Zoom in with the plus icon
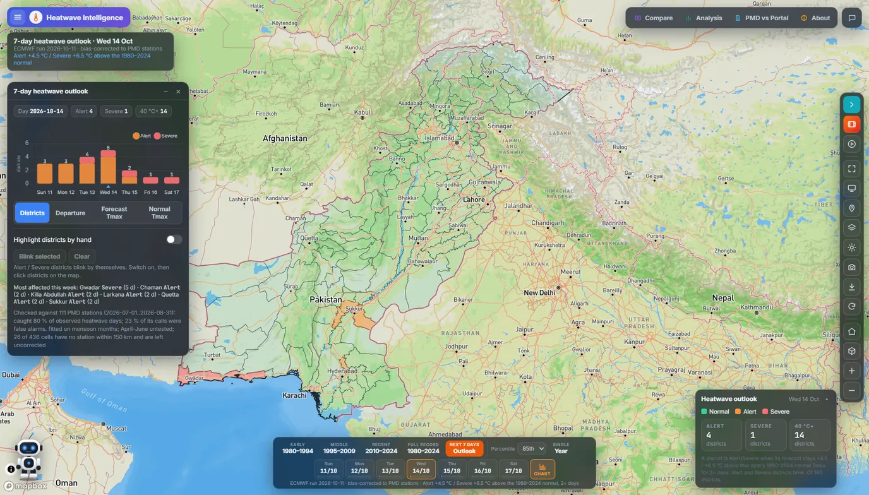Screen dimensions: 869x495 click(x=851, y=371)
